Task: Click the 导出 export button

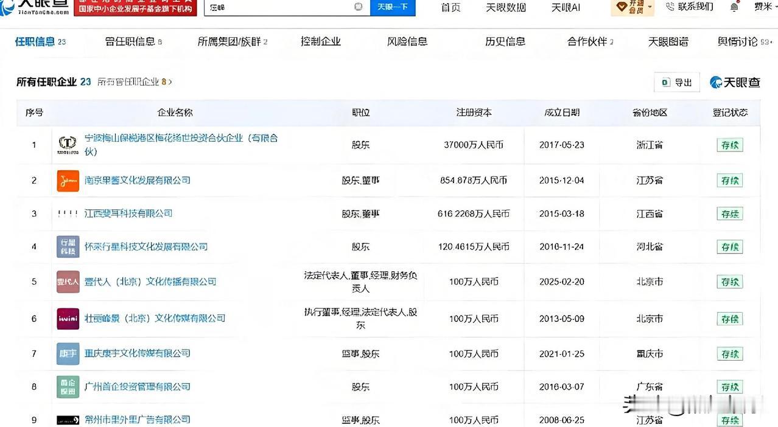Action: 677,82
